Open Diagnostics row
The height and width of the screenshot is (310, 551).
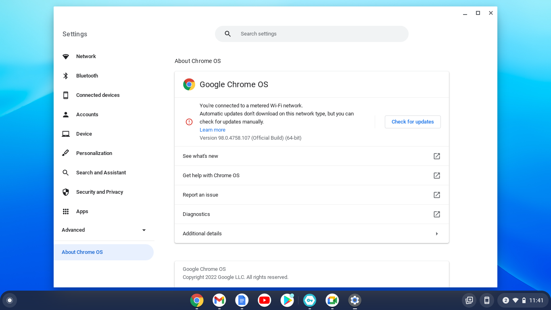312,214
